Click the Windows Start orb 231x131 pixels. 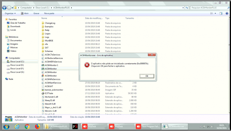pos(6,126)
